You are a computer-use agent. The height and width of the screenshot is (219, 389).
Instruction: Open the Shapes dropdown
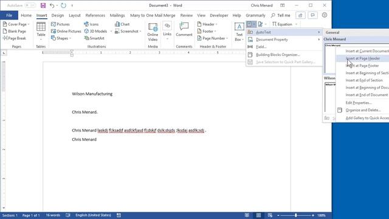61,38
